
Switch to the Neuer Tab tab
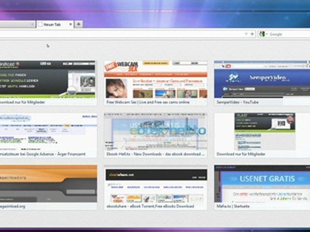[x=55, y=24]
